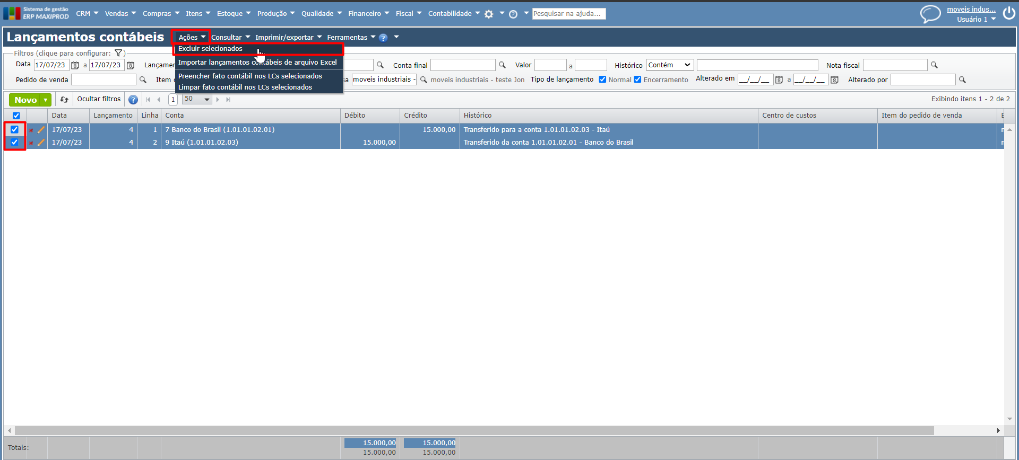
Task: Click the Conta final input field
Action: pyautogui.click(x=463, y=65)
